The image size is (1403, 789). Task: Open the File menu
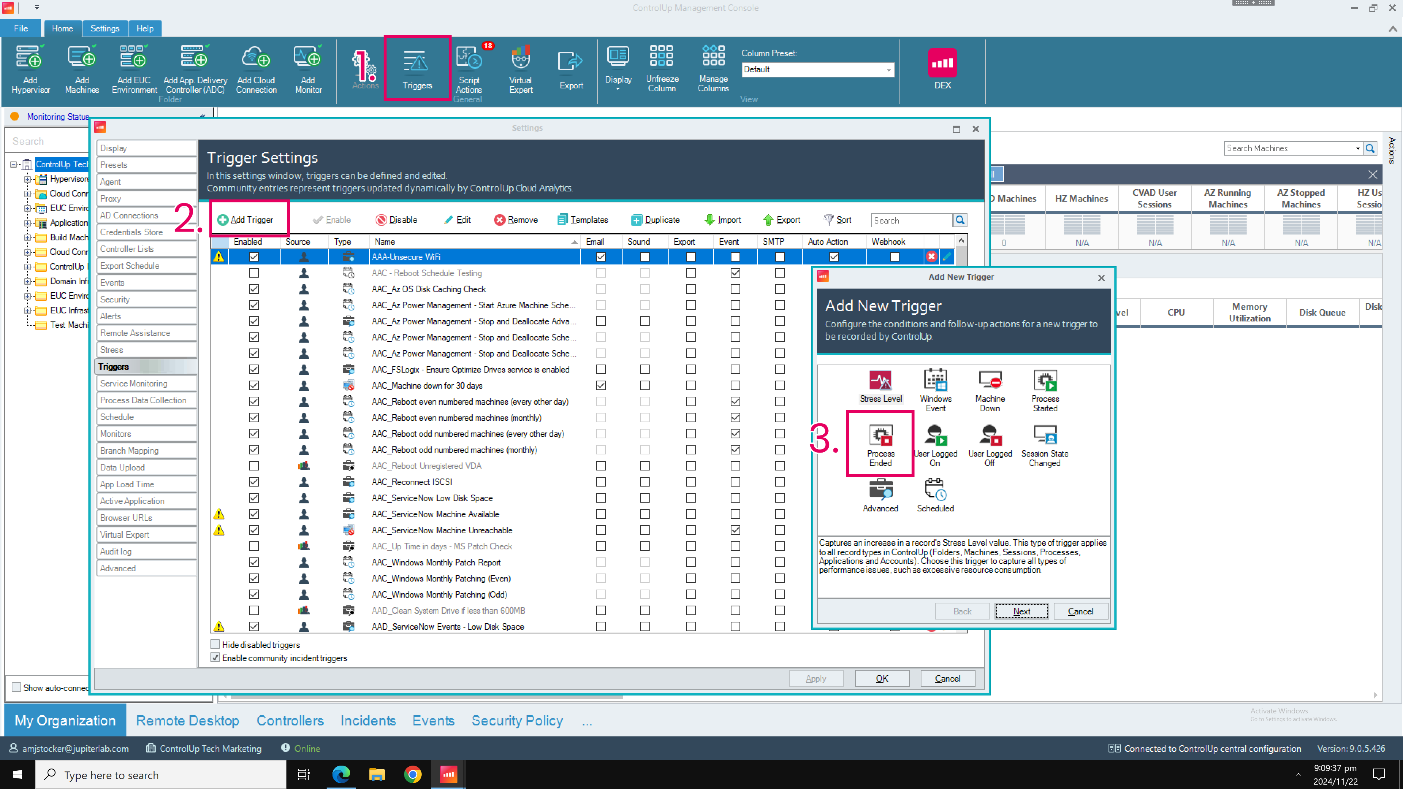21,28
